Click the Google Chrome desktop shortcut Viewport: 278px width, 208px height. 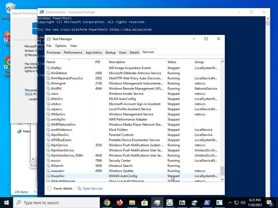tap(7, 66)
